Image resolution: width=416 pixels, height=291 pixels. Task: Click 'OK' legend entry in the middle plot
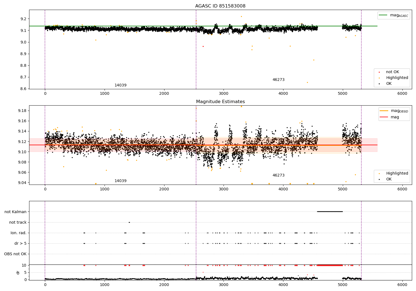coord(385,179)
